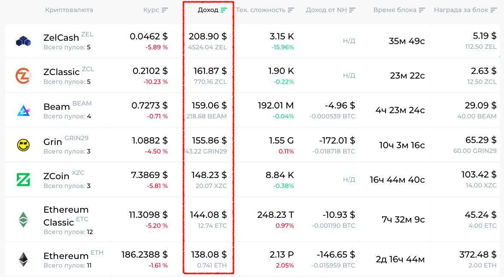Click sort icon beside Награда за блок
504x277 pixels.
(x=493, y=10)
